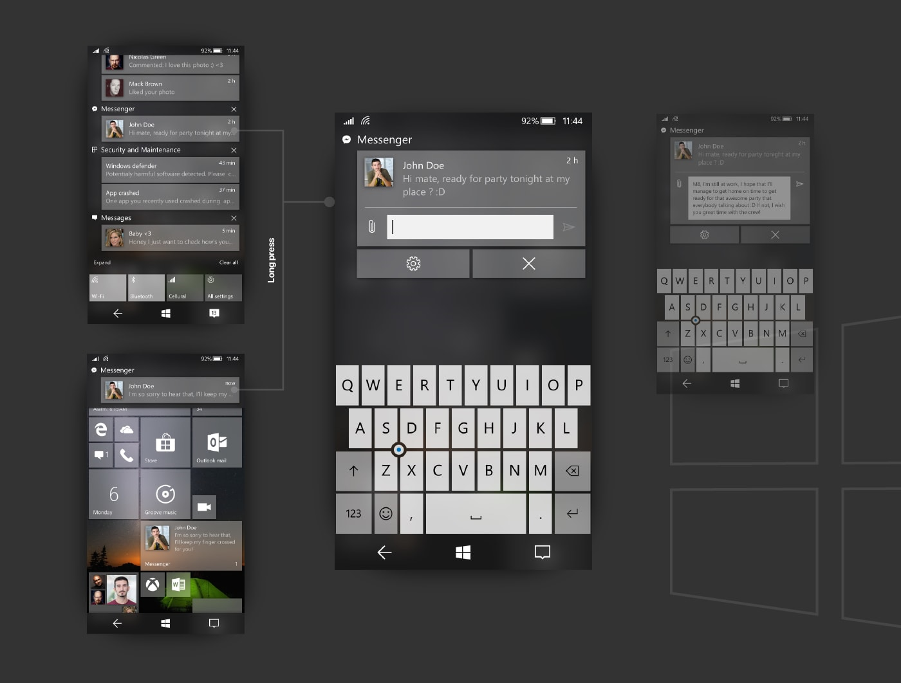
Task: Launch the Outlook mail tile
Action: 217,442
